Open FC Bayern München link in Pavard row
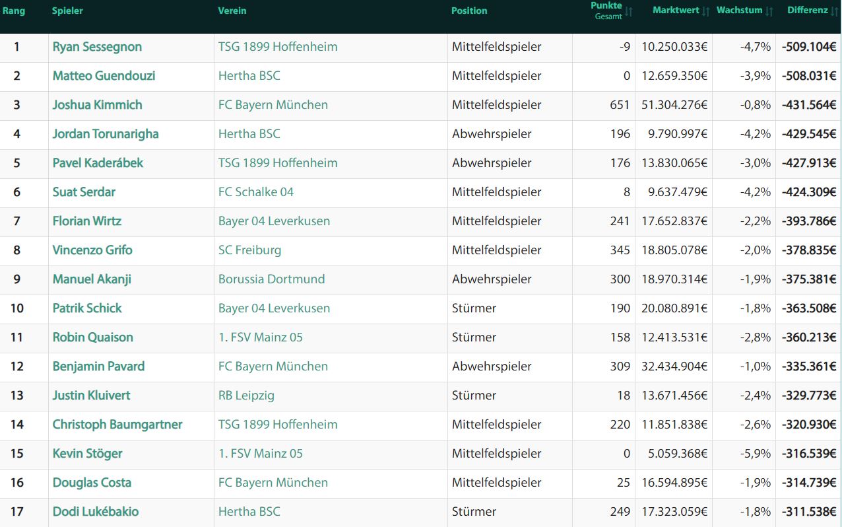The width and height of the screenshot is (842, 527). 273,367
